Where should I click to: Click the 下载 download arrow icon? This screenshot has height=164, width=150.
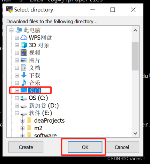pos(24,75)
